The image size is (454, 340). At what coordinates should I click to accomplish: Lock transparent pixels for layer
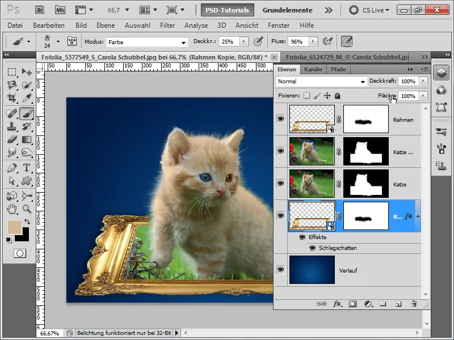(306, 96)
